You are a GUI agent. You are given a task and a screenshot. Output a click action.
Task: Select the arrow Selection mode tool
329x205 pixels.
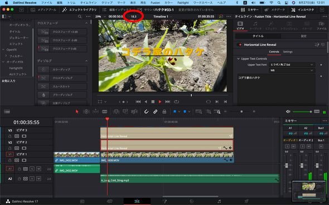pyautogui.click(x=77, y=112)
